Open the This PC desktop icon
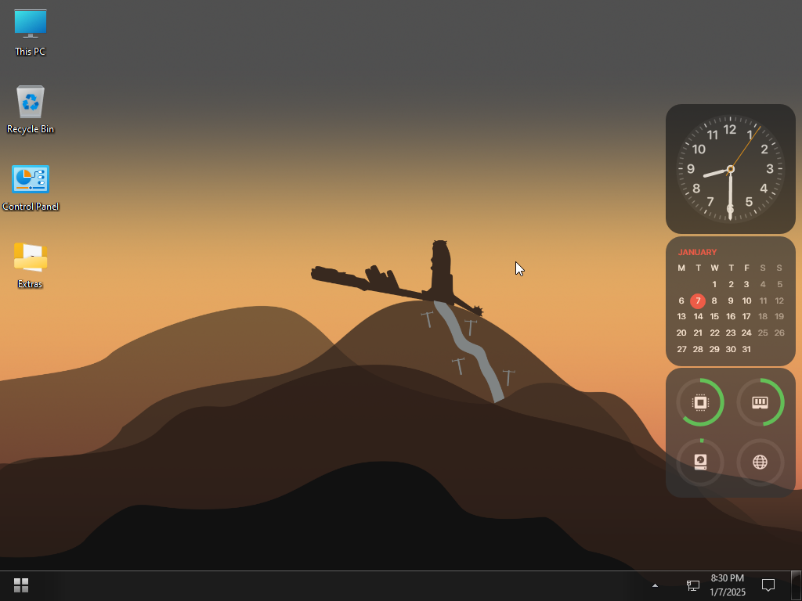 click(31, 33)
